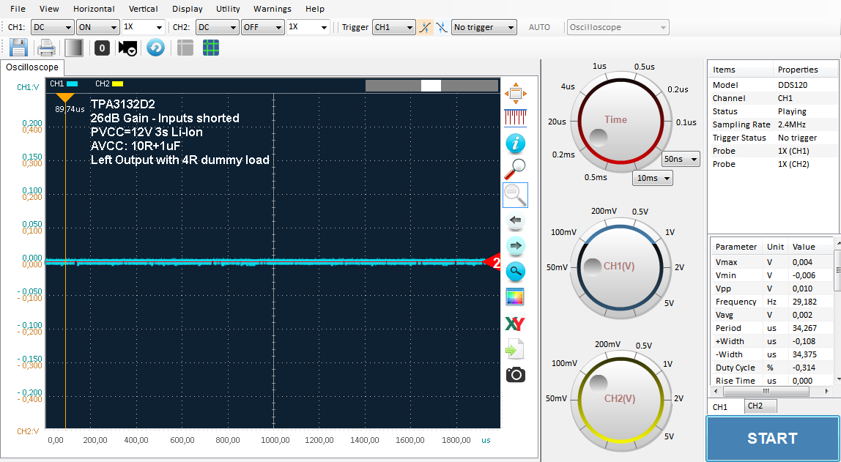Open the Help menu
Viewport: 841px width, 462px height.
pos(315,9)
